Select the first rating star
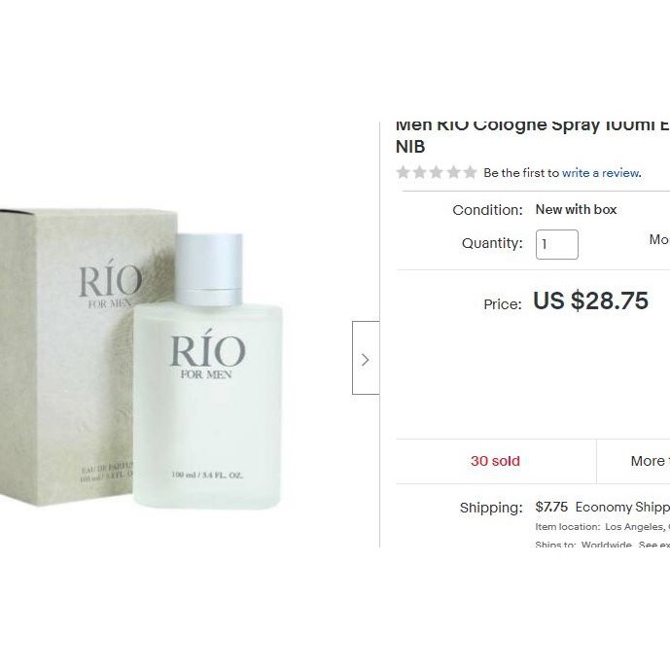The height and width of the screenshot is (670, 670). (403, 172)
